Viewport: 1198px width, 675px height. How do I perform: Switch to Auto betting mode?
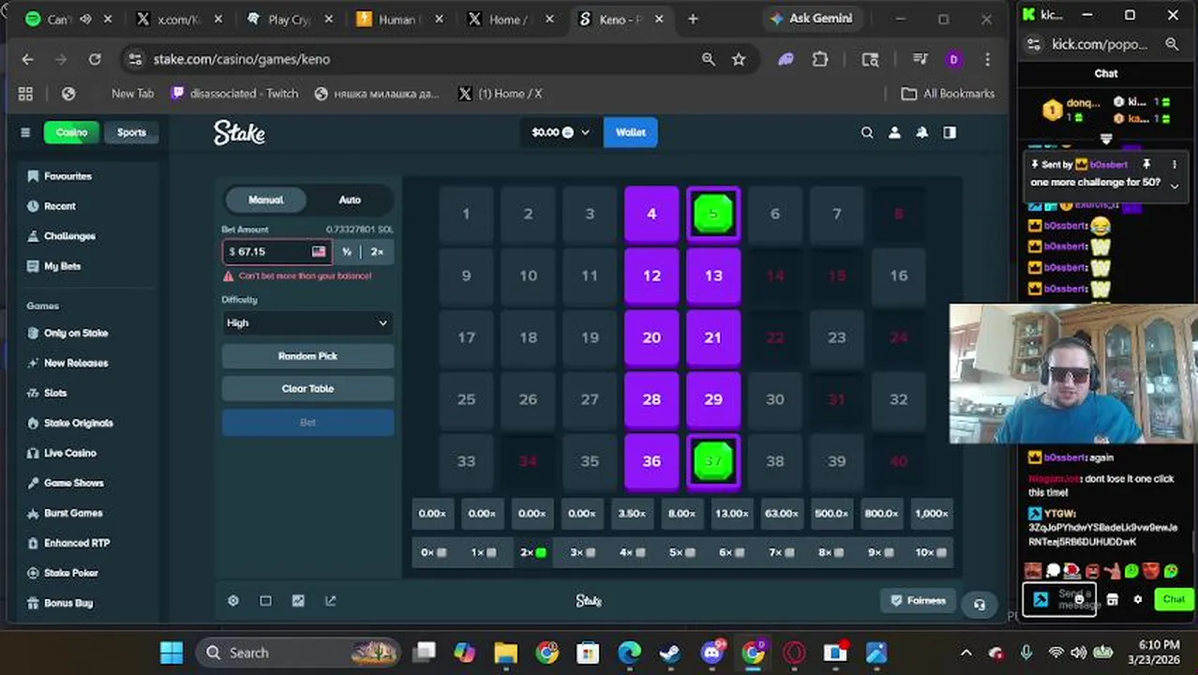tap(350, 200)
